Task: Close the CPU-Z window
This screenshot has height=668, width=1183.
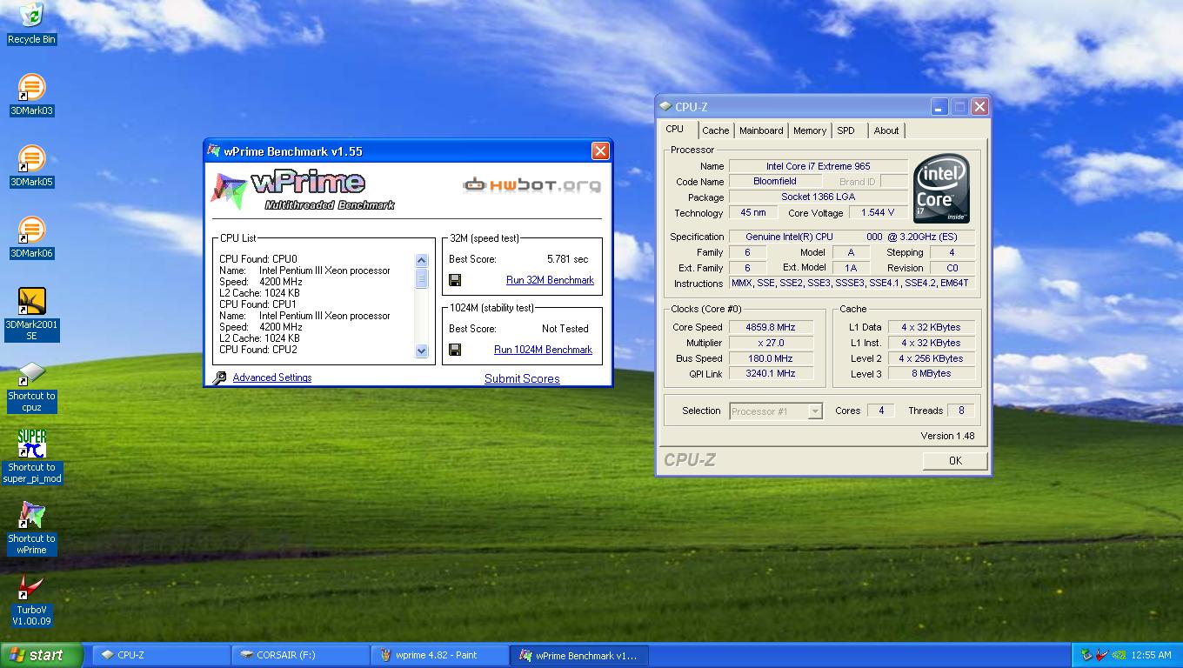Action: (x=979, y=107)
